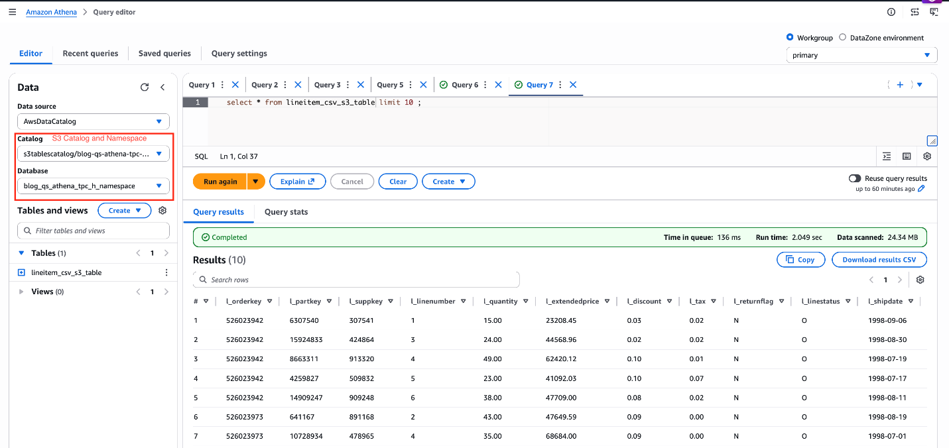Select the DataZone environment radio button
Image resolution: width=949 pixels, height=448 pixels.
[x=843, y=38]
